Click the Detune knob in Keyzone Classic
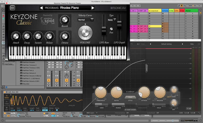 [65, 36]
